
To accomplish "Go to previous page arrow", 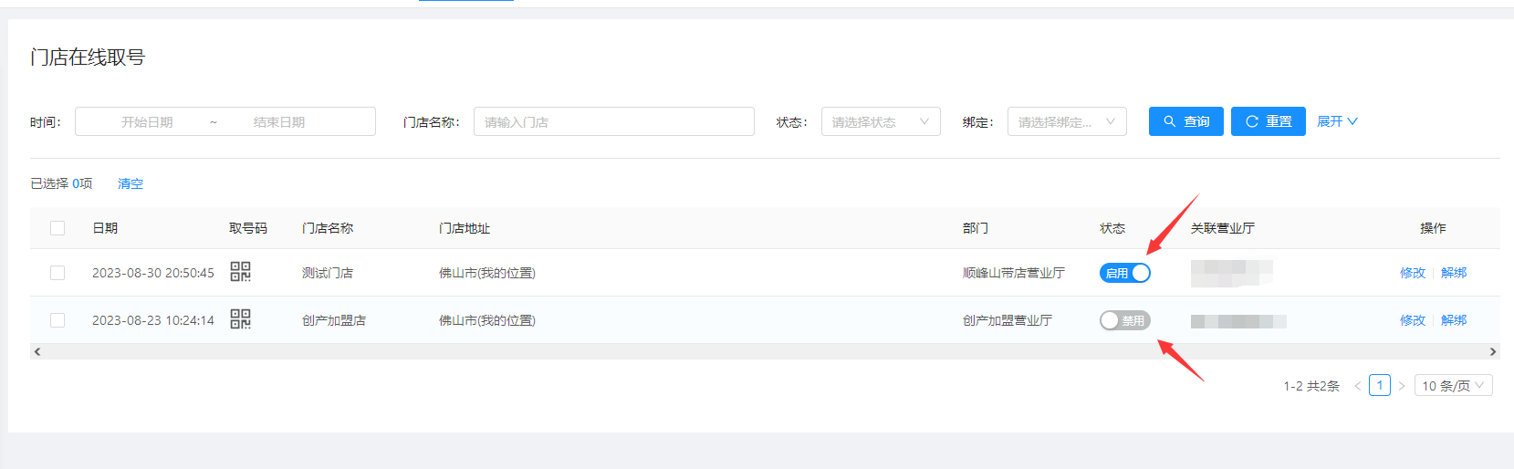I will [1357, 386].
